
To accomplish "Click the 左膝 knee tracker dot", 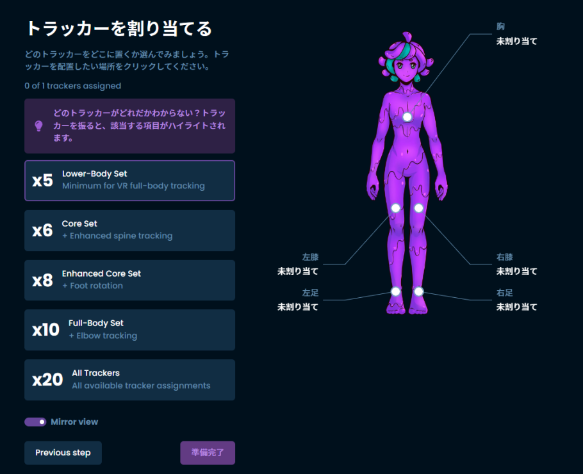I will point(396,208).
